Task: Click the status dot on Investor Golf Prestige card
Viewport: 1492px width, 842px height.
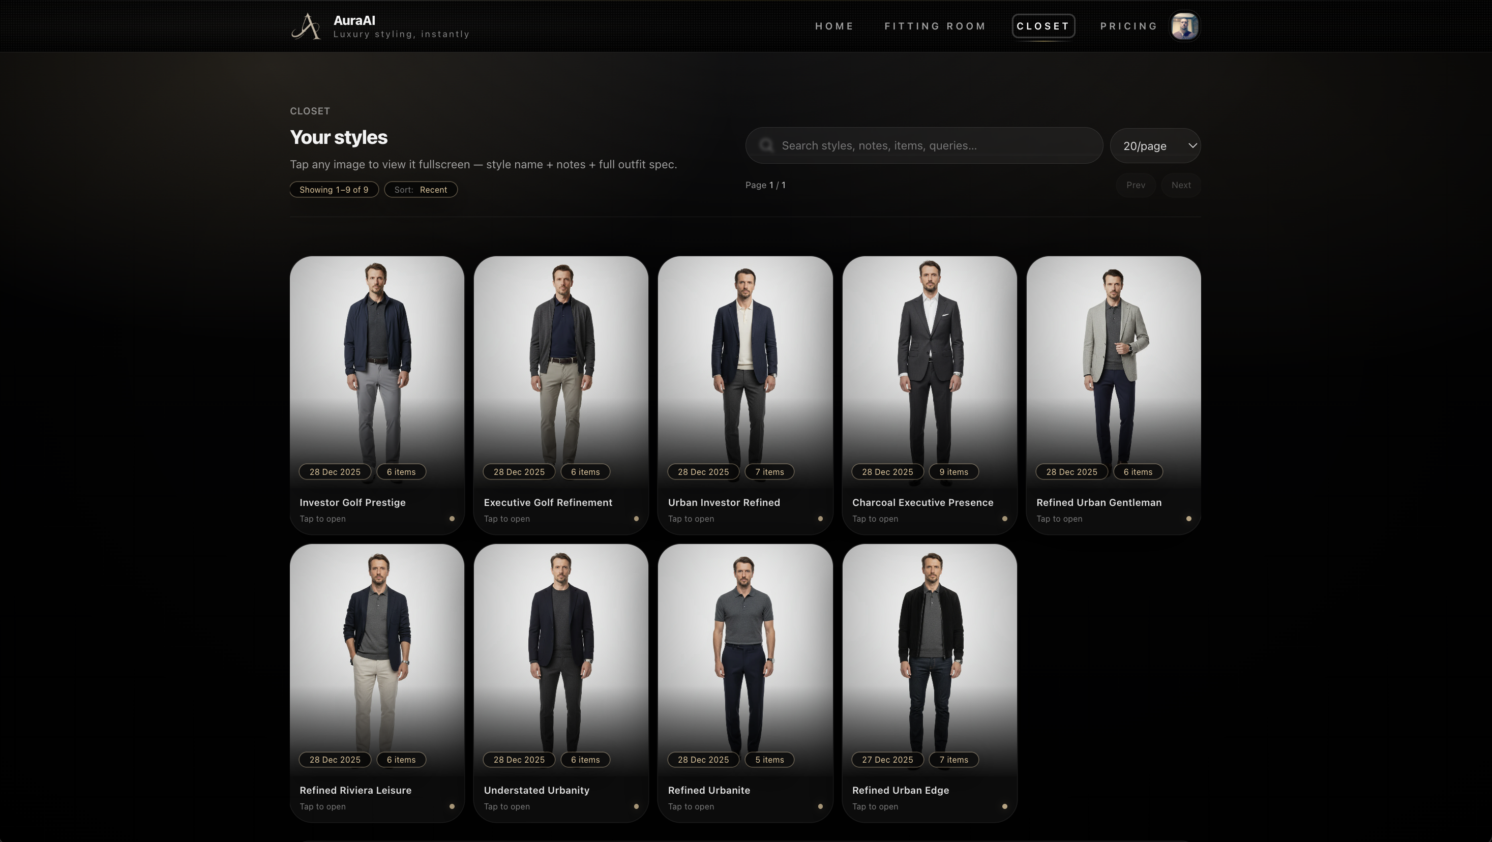Action: [x=452, y=519]
